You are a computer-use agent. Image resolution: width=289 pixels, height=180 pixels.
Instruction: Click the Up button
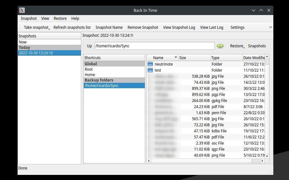pyautogui.click(x=90, y=46)
